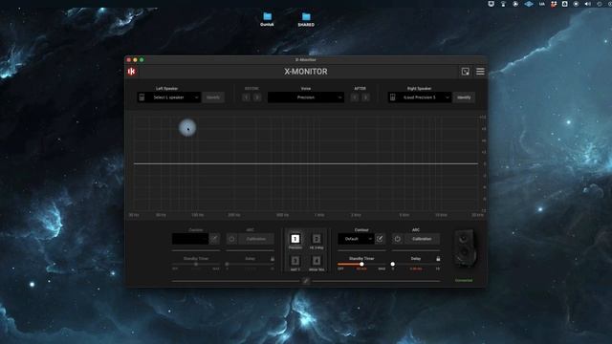Click the left speaker Identify button
Image resolution: width=612 pixels, height=344 pixels.
(x=213, y=97)
